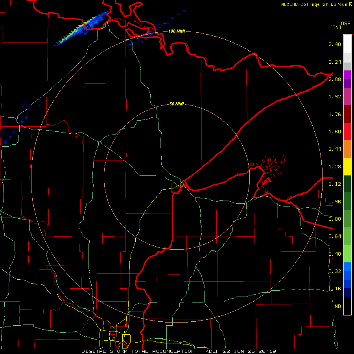This screenshot has width=354, height=354.
Task: Click the DSA product label
Action: pyautogui.click(x=346, y=24)
